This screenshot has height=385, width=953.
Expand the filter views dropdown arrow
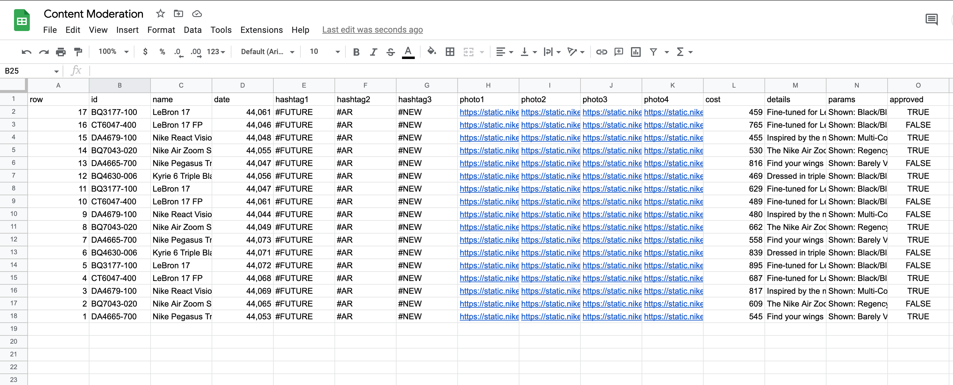coord(667,52)
